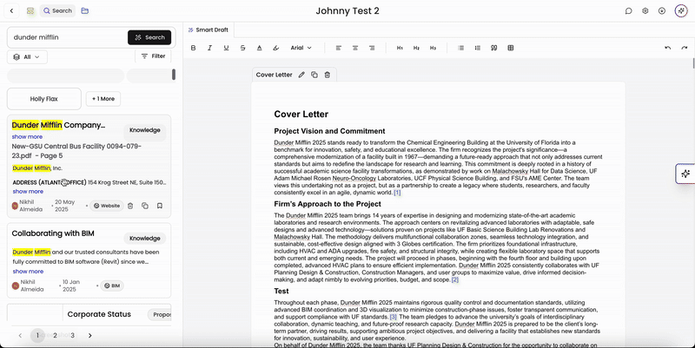Go to results page 3
Screen dimensions: 695x348
click(x=73, y=336)
